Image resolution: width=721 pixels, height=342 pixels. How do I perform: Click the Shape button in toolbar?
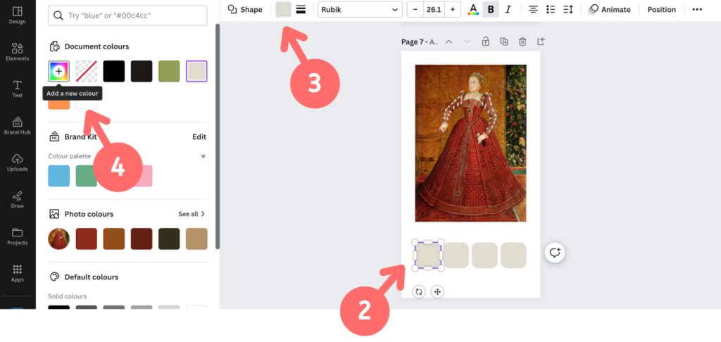245,10
